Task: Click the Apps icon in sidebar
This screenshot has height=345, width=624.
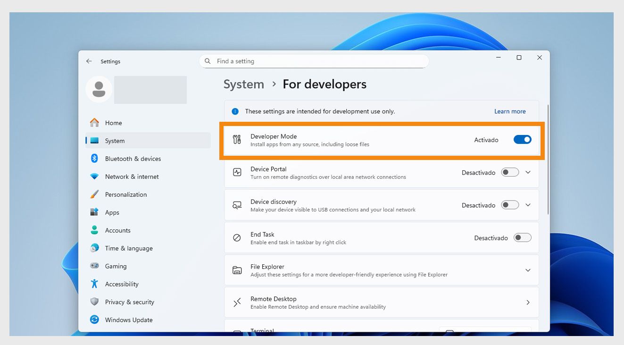Action: click(x=94, y=212)
